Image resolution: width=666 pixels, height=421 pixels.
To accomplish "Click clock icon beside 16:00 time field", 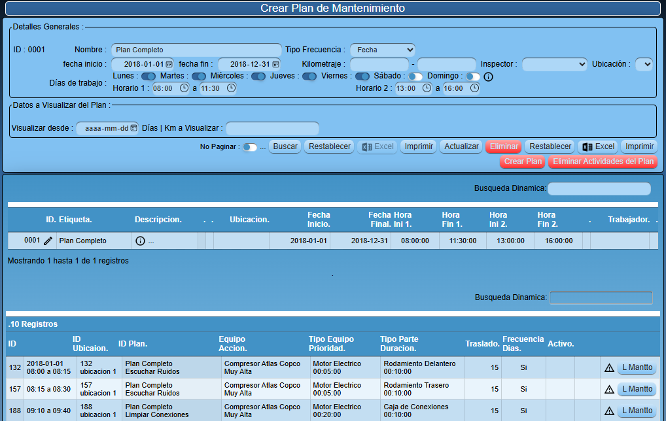I will click(x=474, y=88).
